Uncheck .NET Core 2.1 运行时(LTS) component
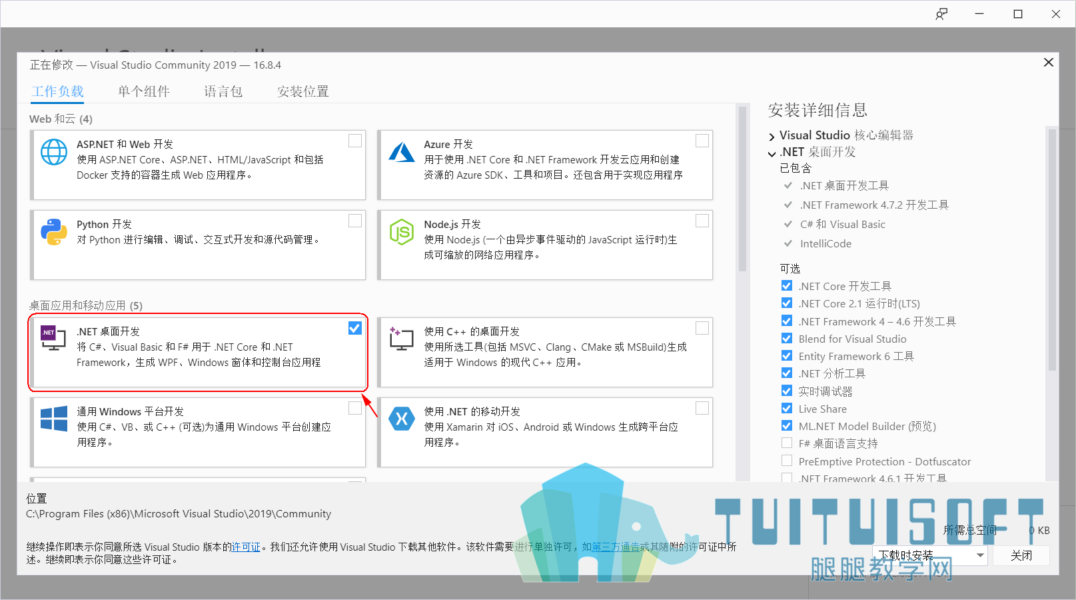 (x=787, y=303)
